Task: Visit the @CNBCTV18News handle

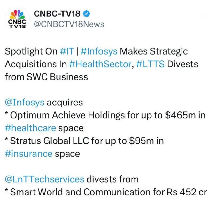Action: click(x=69, y=24)
